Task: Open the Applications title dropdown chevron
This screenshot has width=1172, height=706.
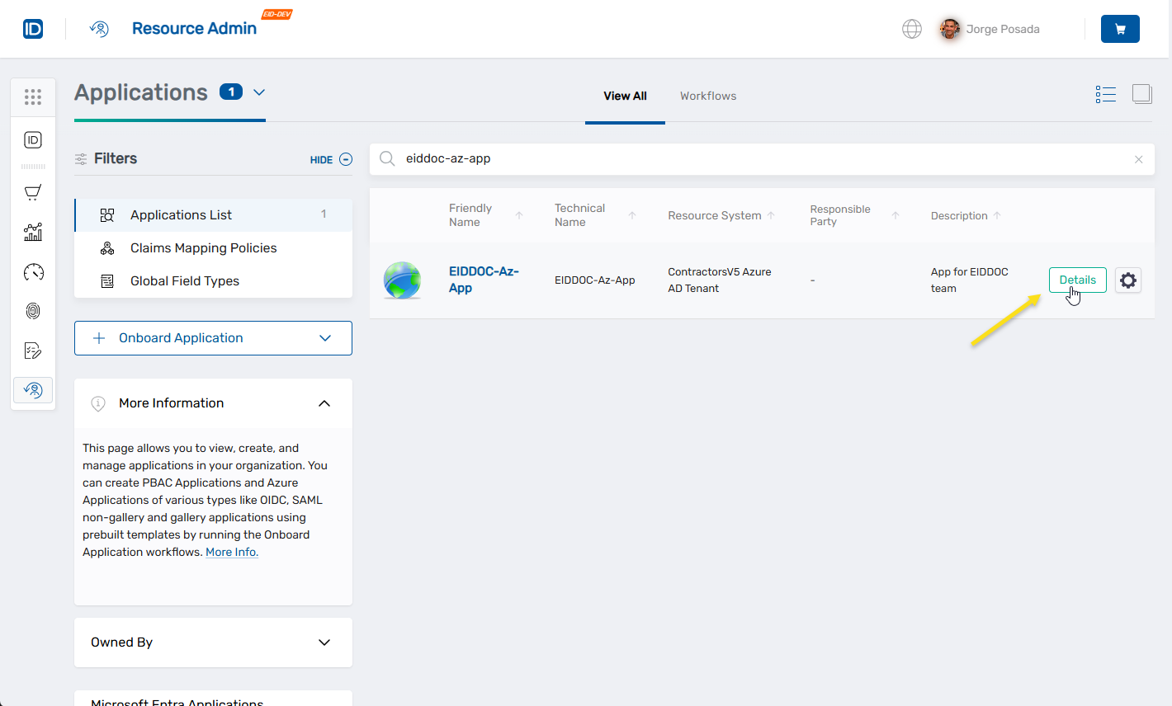Action: click(259, 92)
